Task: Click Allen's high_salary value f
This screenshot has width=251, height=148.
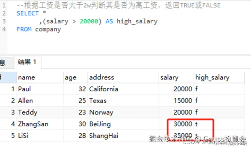Action: [219, 100]
